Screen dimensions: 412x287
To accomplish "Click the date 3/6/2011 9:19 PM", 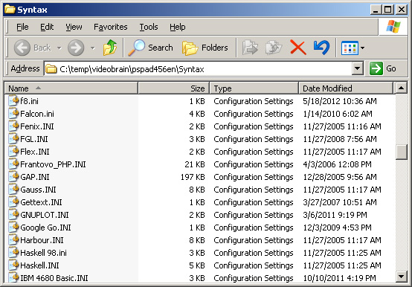I will tap(335, 215).
